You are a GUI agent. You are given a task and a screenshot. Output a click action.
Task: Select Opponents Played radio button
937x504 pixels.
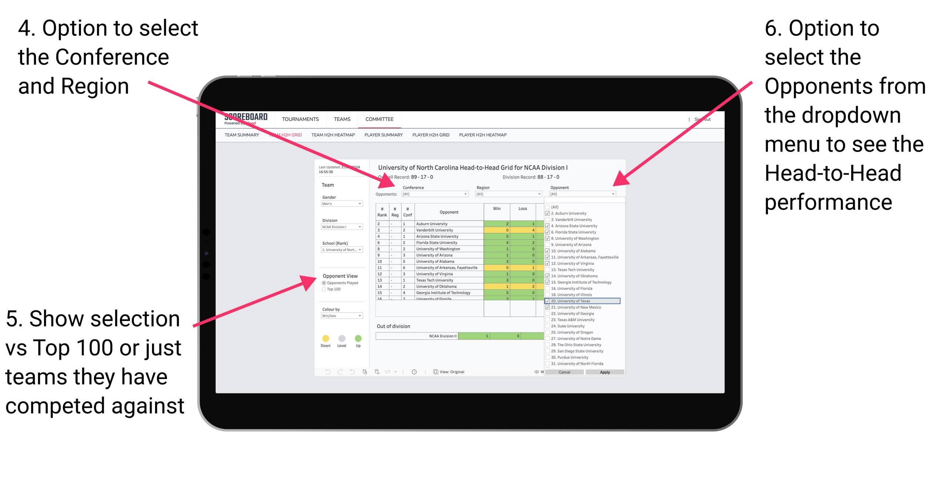[322, 283]
